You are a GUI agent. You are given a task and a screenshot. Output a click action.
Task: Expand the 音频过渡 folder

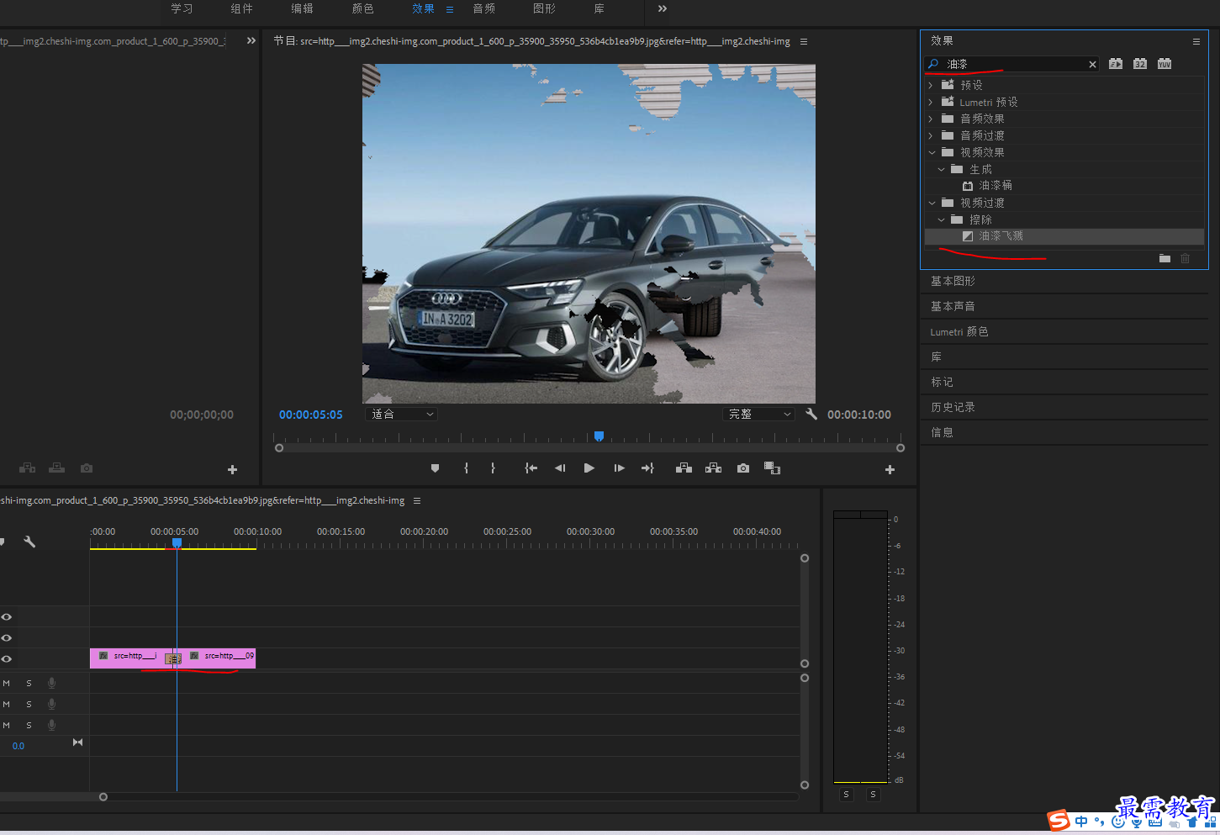930,135
